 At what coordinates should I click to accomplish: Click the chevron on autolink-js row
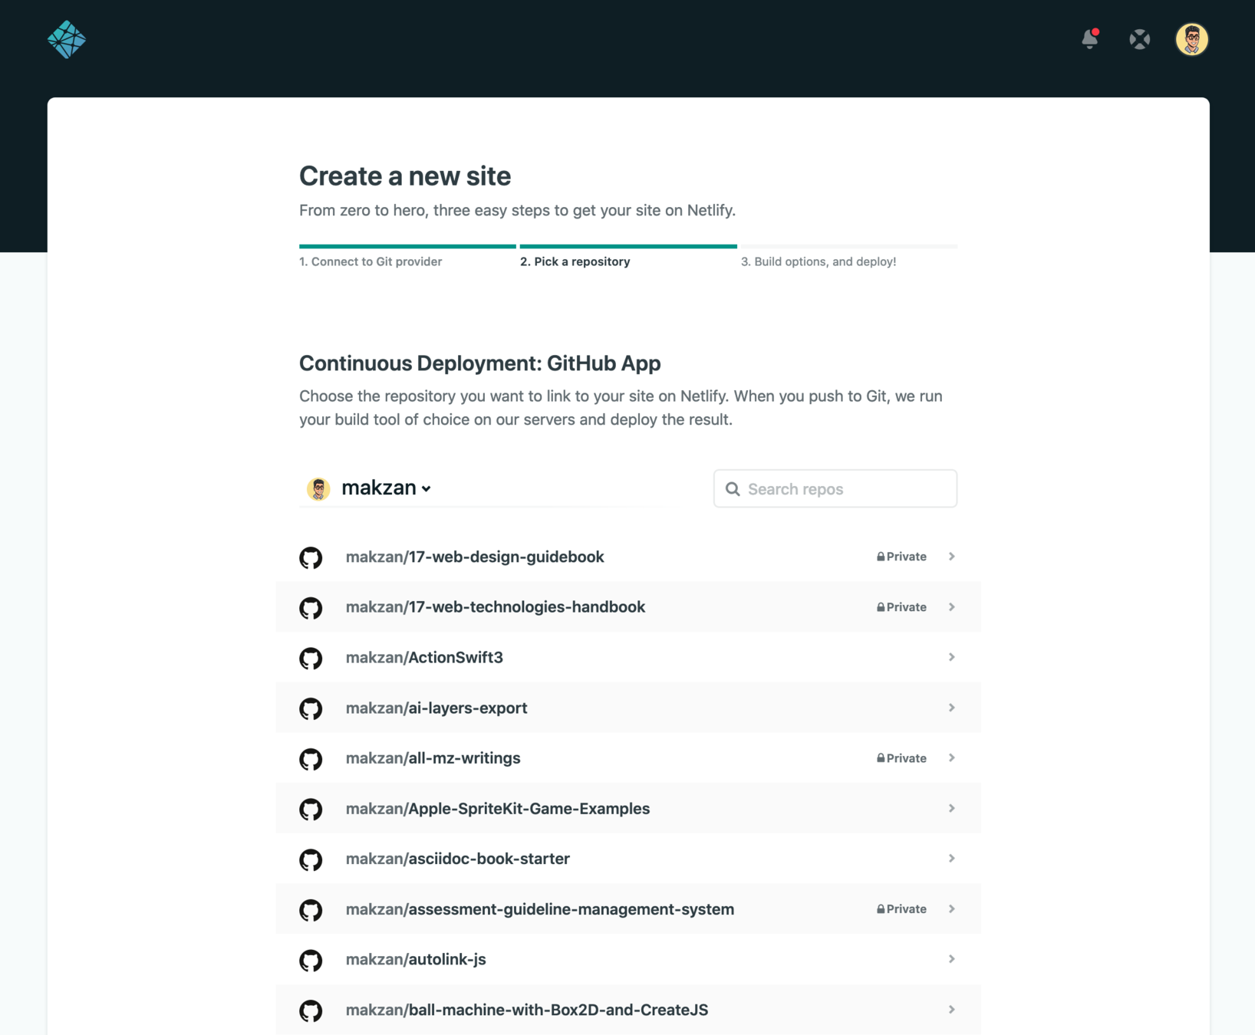(x=951, y=959)
